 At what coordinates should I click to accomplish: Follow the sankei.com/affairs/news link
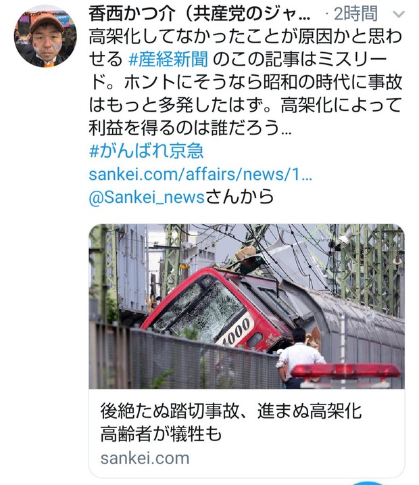click(x=200, y=174)
